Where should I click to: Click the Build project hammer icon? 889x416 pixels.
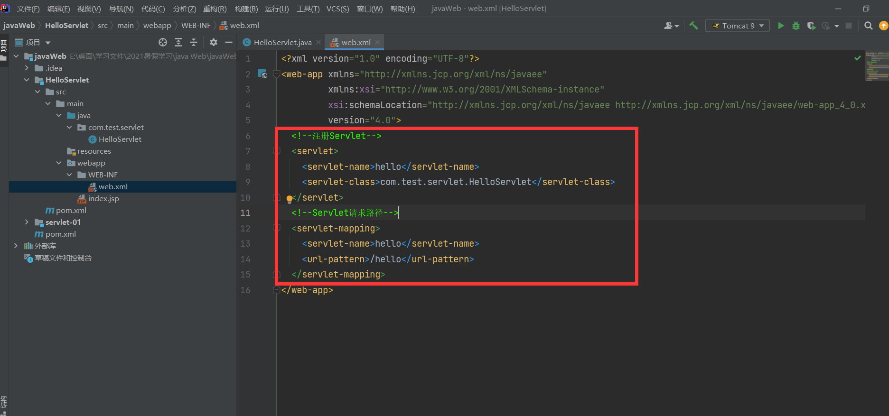[x=693, y=26]
